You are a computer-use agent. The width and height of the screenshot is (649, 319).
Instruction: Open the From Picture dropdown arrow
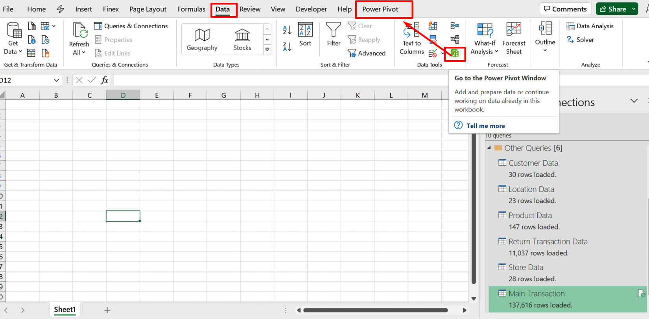pos(54,26)
